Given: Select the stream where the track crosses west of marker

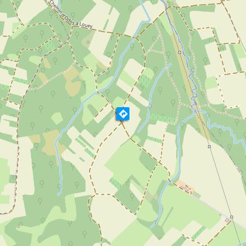Looking at the screenshot, I should click(96, 92).
